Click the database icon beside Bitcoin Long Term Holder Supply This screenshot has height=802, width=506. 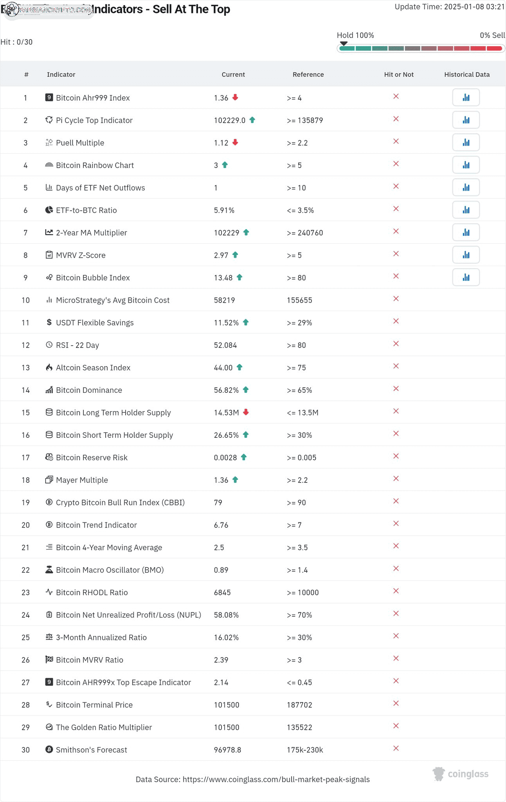pyautogui.click(x=49, y=412)
